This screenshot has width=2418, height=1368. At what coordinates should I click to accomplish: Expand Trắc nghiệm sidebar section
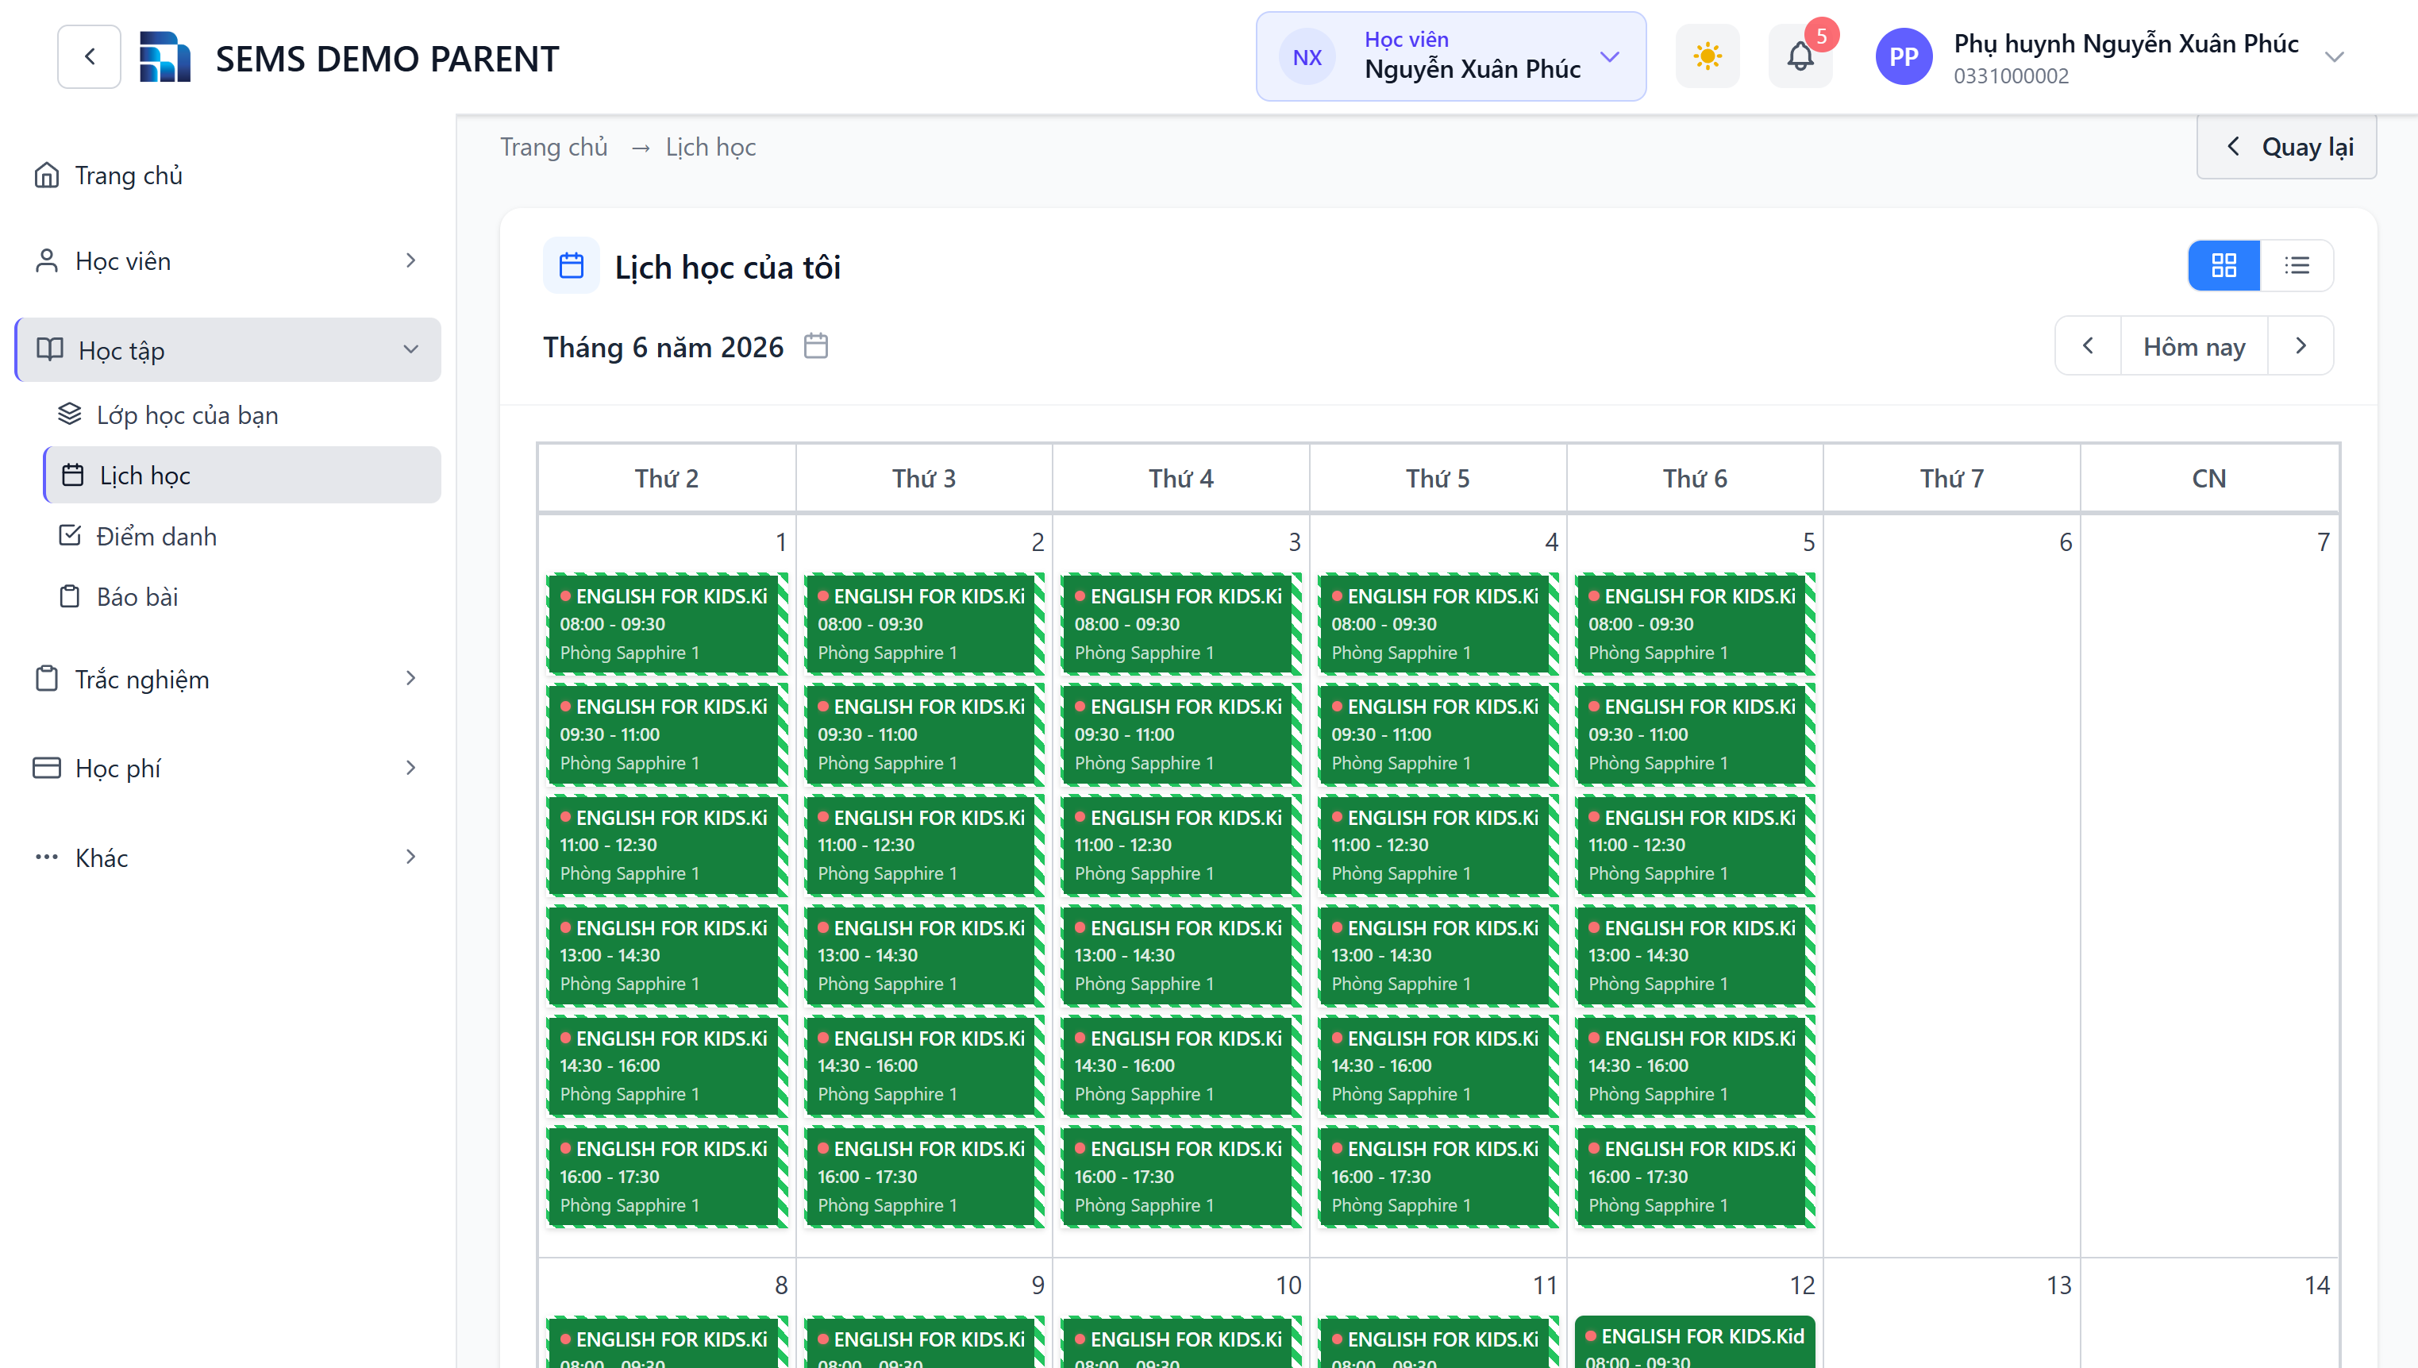229,678
